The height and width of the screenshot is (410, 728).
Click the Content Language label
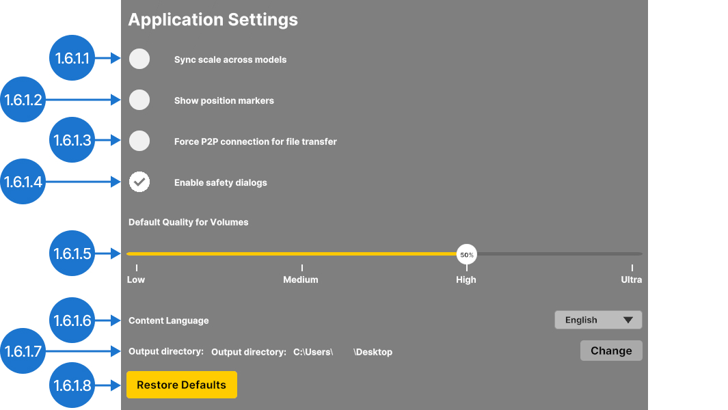(x=169, y=320)
